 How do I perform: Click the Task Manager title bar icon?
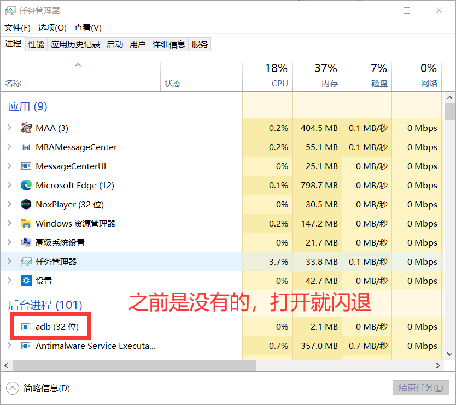[11, 11]
